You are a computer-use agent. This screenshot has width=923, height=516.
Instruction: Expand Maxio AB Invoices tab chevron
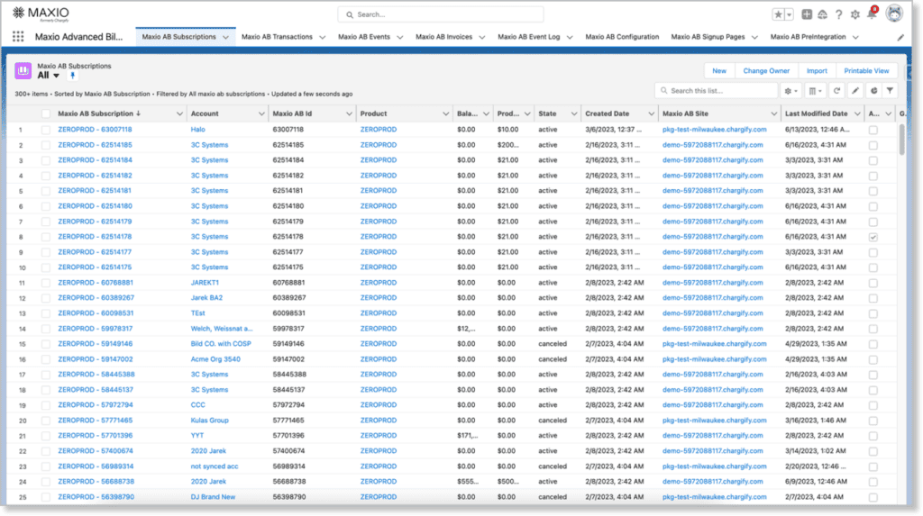pyautogui.click(x=481, y=37)
